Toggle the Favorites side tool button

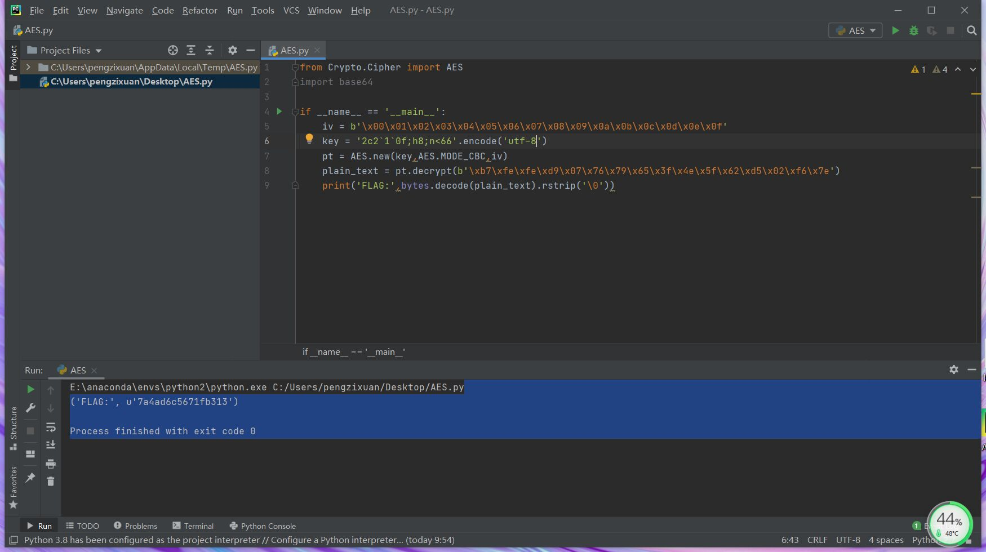coord(14,487)
